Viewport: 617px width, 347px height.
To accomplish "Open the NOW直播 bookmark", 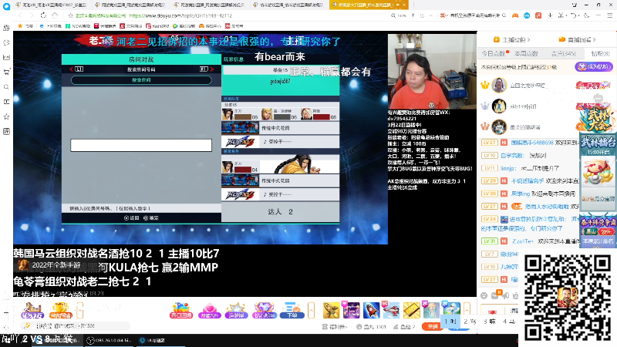I will point(78,26).
